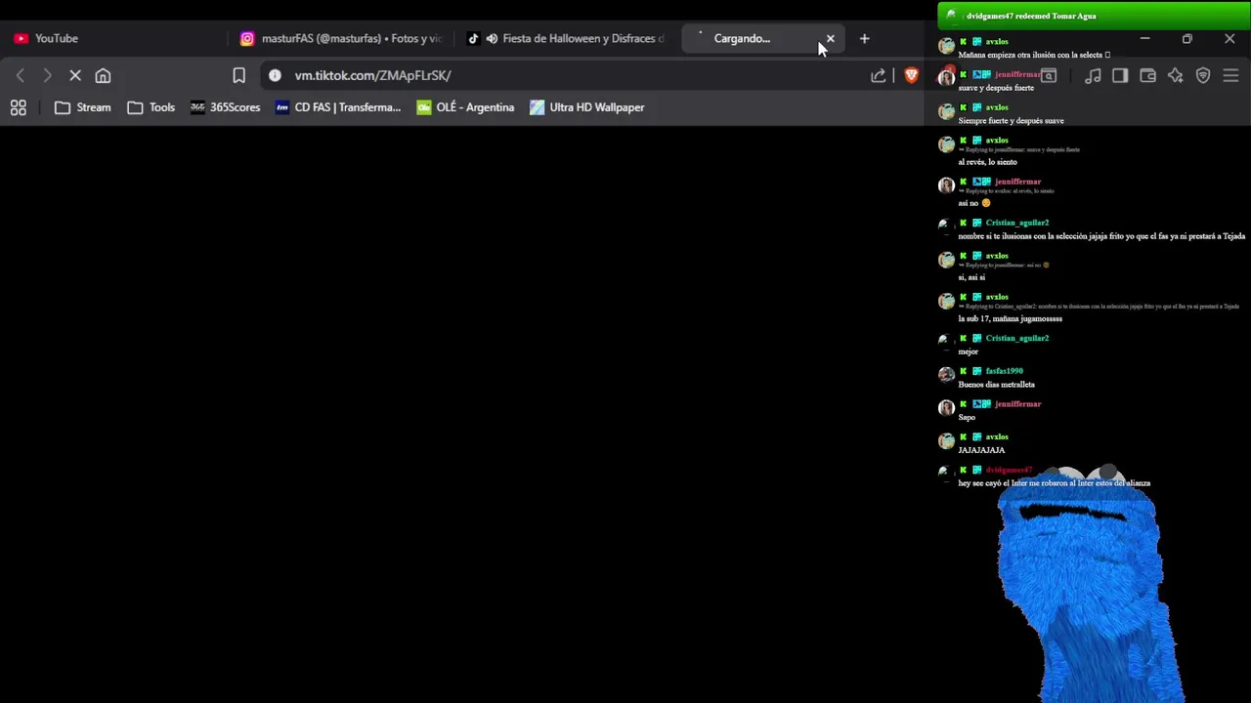Mute the TikTok tab audio icon
Image resolution: width=1251 pixels, height=703 pixels.
pyautogui.click(x=492, y=38)
